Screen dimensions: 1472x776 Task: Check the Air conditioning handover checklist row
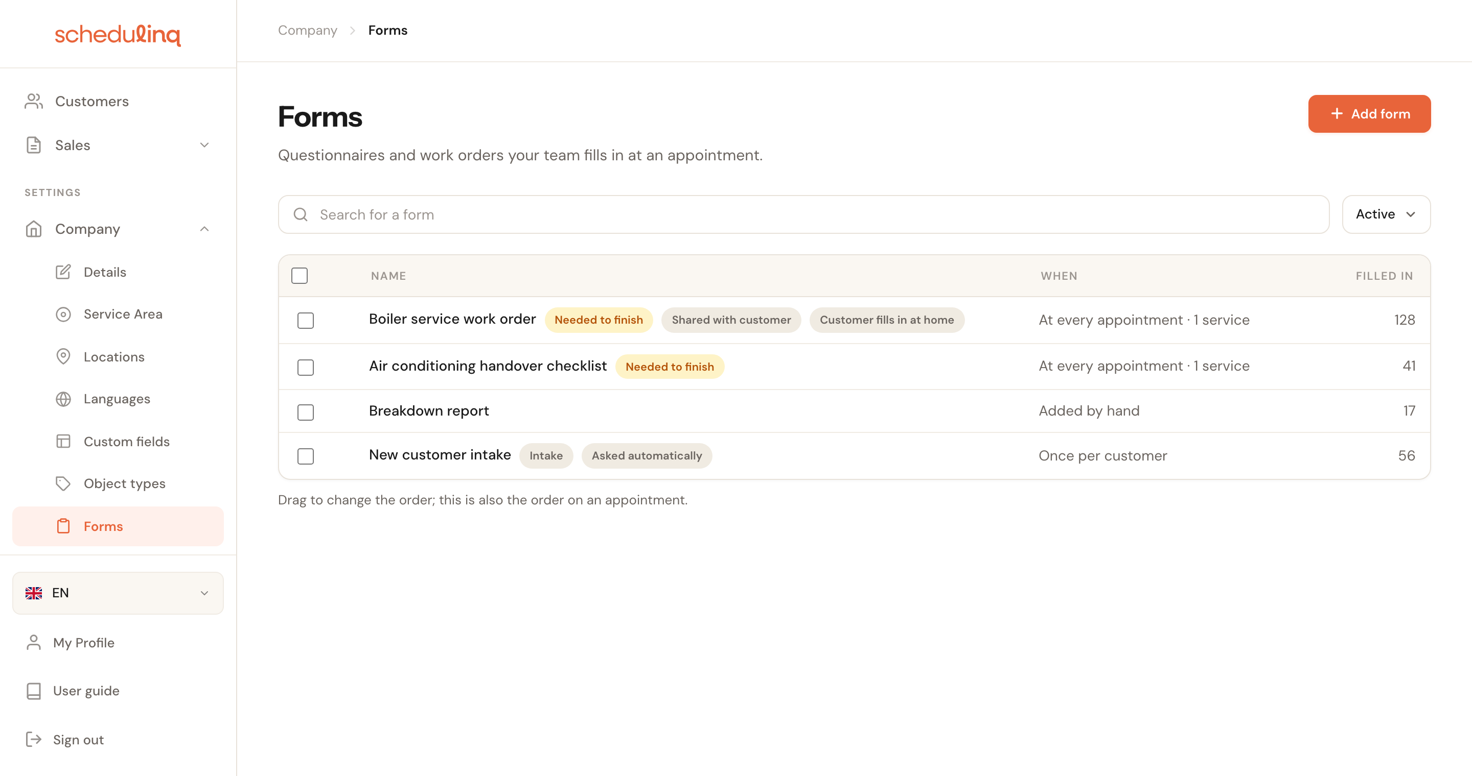pyautogui.click(x=306, y=367)
